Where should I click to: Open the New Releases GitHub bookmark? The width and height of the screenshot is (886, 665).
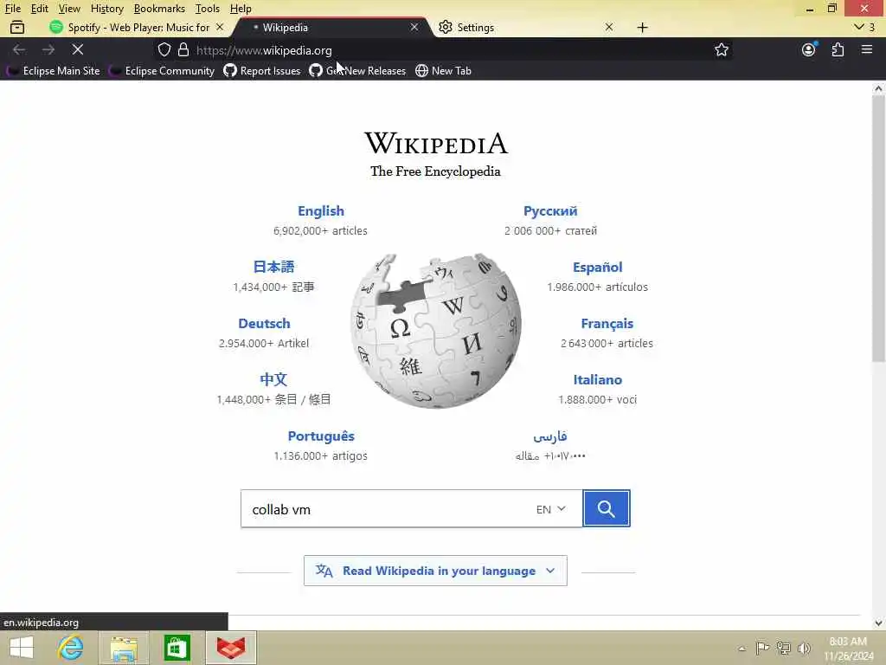(358, 71)
